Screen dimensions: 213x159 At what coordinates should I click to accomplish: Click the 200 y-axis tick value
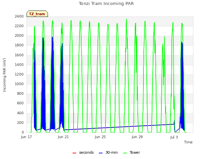pos(20,123)
